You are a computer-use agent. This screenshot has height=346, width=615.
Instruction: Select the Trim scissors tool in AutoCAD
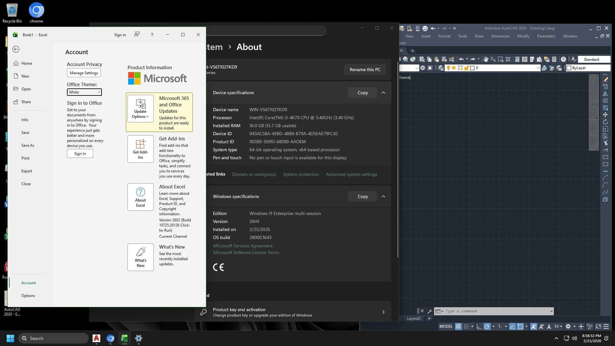605,143
